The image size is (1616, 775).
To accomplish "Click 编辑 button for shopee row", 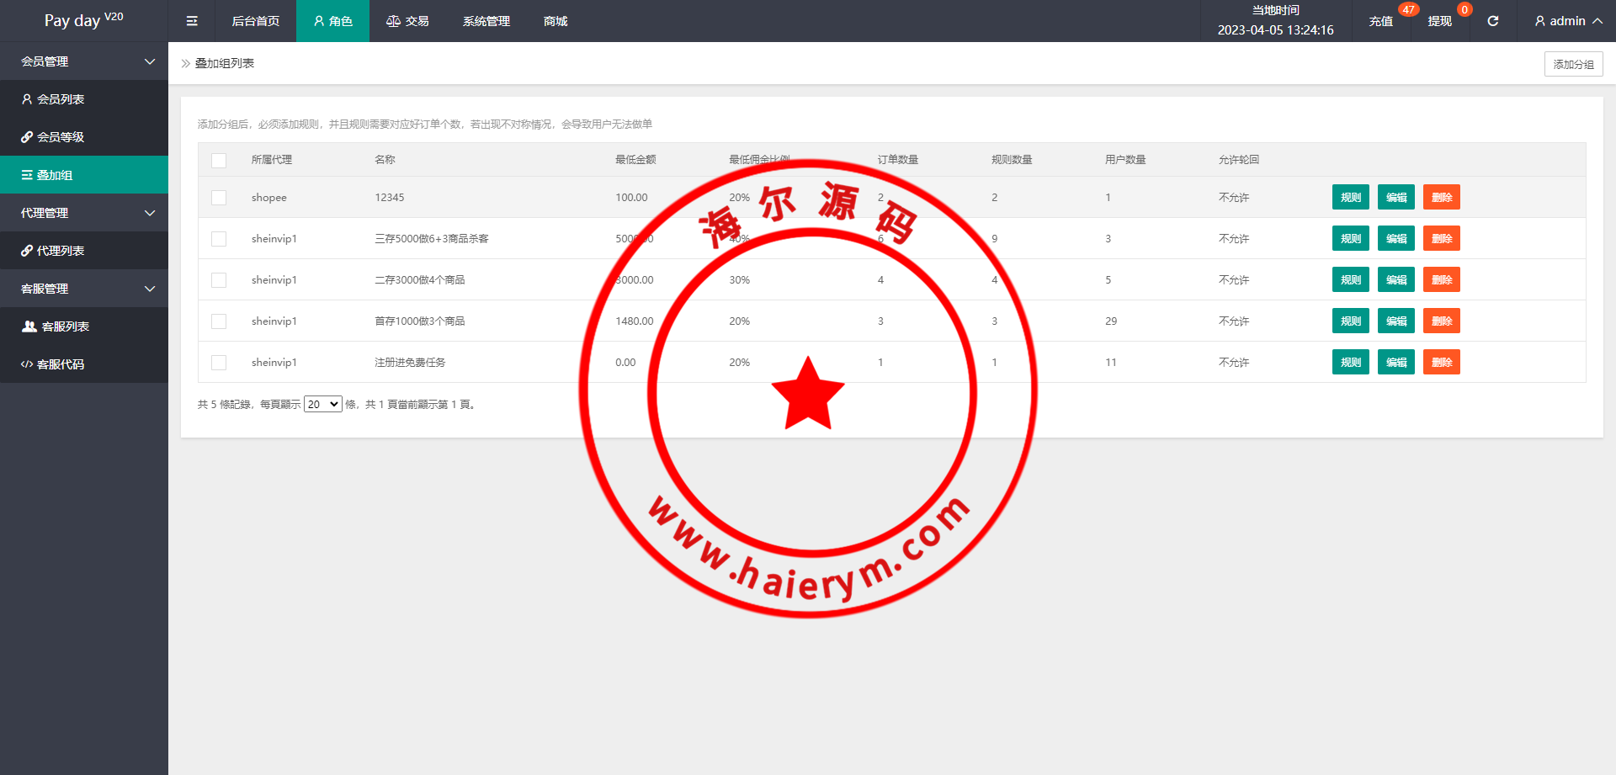I will tap(1396, 198).
